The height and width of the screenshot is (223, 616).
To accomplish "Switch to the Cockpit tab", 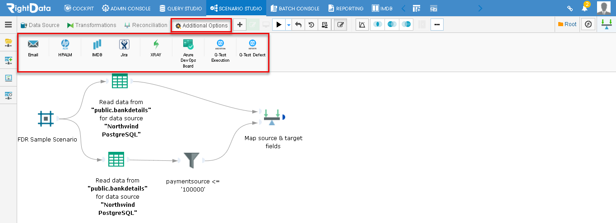I will tap(79, 8).
